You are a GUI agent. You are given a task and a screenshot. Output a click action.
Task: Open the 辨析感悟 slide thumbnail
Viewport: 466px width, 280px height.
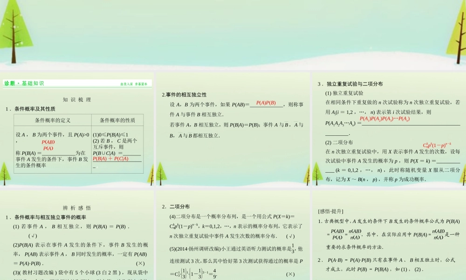(77, 235)
